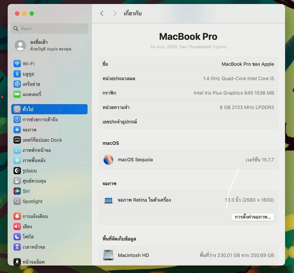Viewport: 294px width, 273px height.
Task: Open การแจ้งเตือน notifications bell icon
Action: 17,216
